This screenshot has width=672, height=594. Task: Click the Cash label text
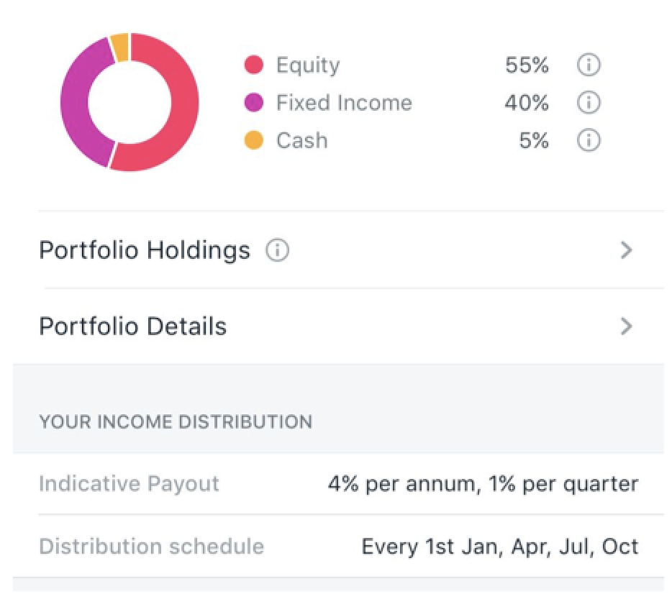point(302,140)
